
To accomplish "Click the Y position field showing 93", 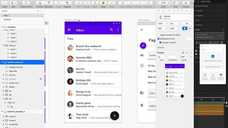I will (175, 23).
